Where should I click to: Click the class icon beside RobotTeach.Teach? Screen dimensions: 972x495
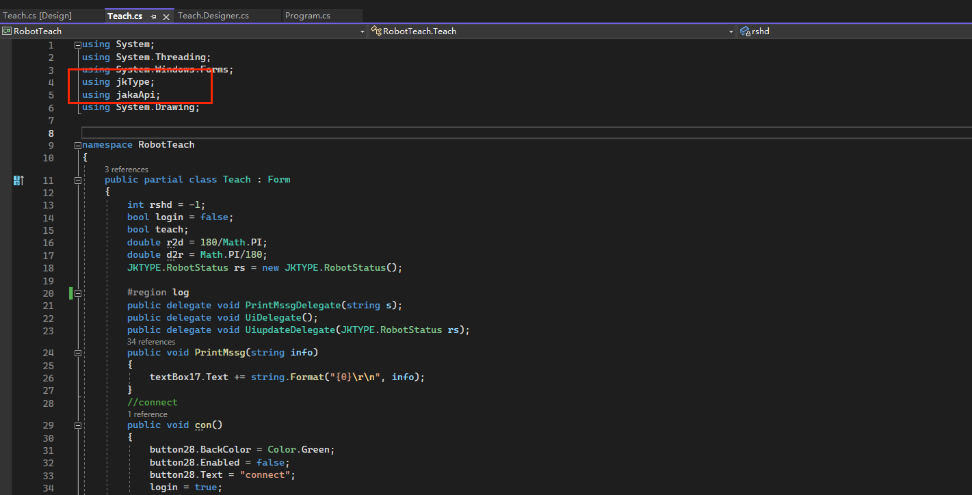[376, 31]
